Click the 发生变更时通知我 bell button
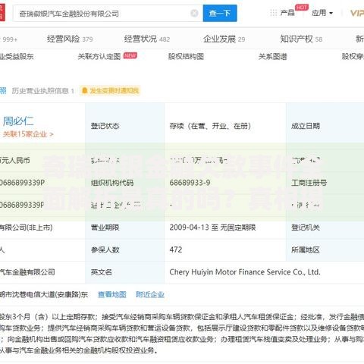 [110, 90]
